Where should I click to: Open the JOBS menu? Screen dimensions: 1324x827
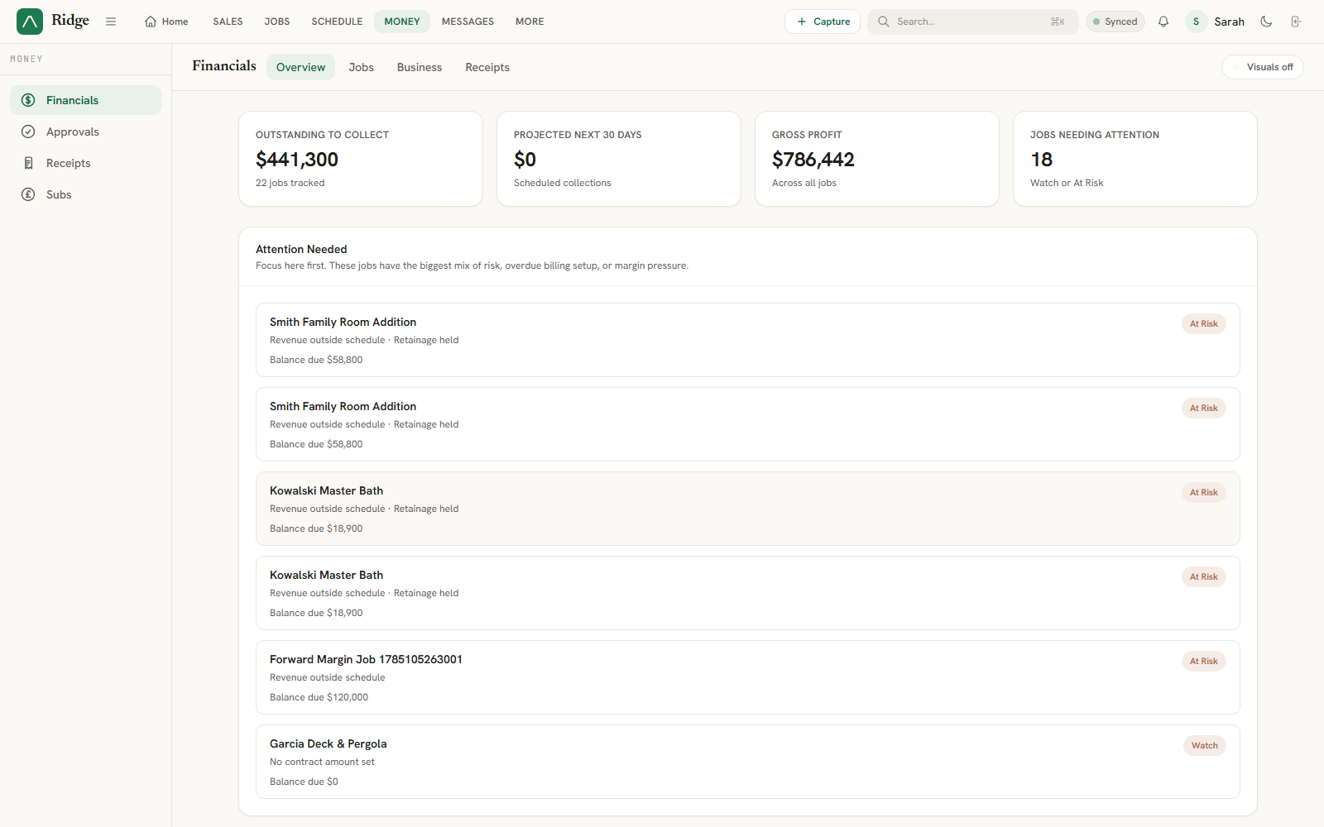point(277,22)
